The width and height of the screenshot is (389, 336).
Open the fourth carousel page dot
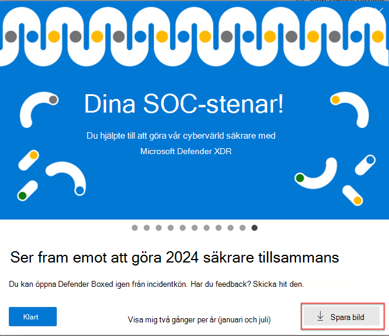pyautogui.click(x=171, y=228)
